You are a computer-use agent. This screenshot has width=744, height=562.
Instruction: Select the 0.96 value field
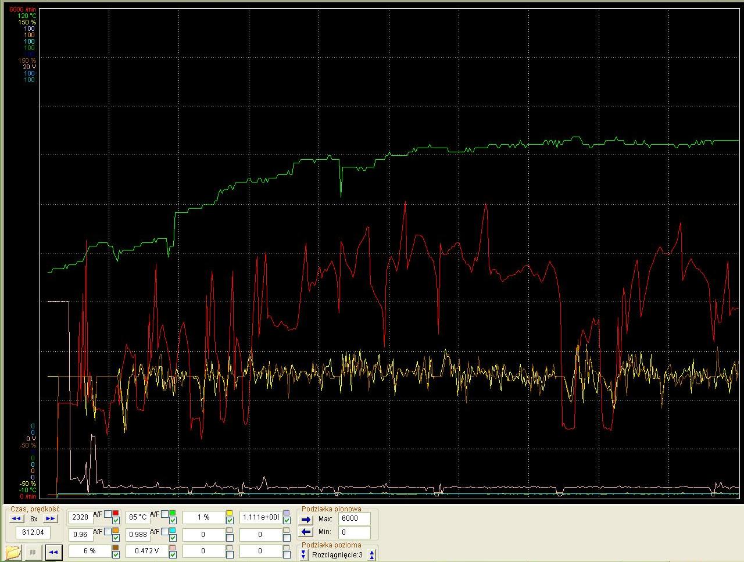tap(81, 534)
